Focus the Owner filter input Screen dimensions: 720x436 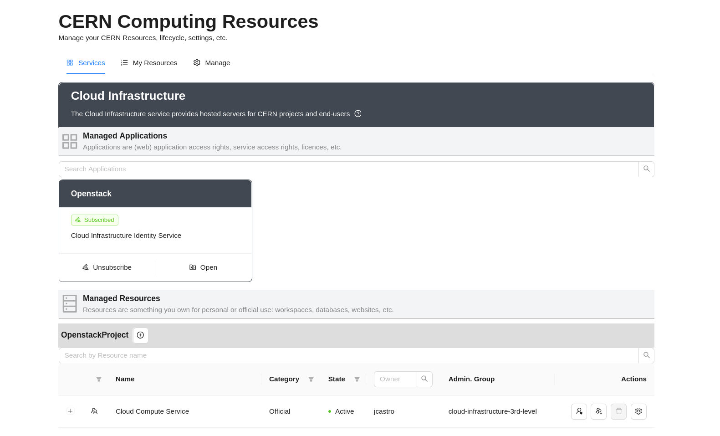point(395,379)
